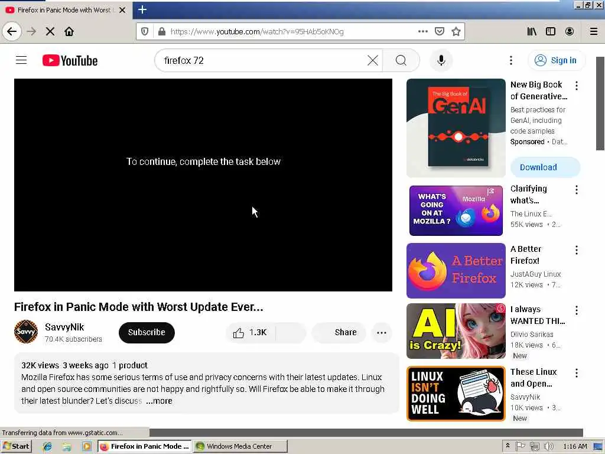605x454 pixels.
Task: Click the Sign in button
Action: 556,60
